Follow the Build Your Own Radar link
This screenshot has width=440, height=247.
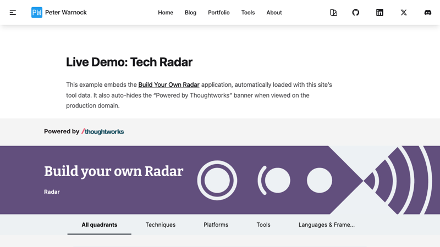coord(169,85)
